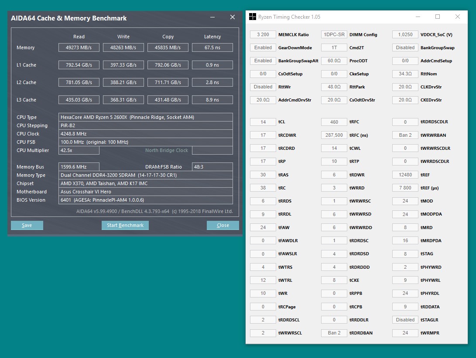476x358 pixels.
Task: Click the L3 Cache Copy value
Action: [x=168, y=100]
